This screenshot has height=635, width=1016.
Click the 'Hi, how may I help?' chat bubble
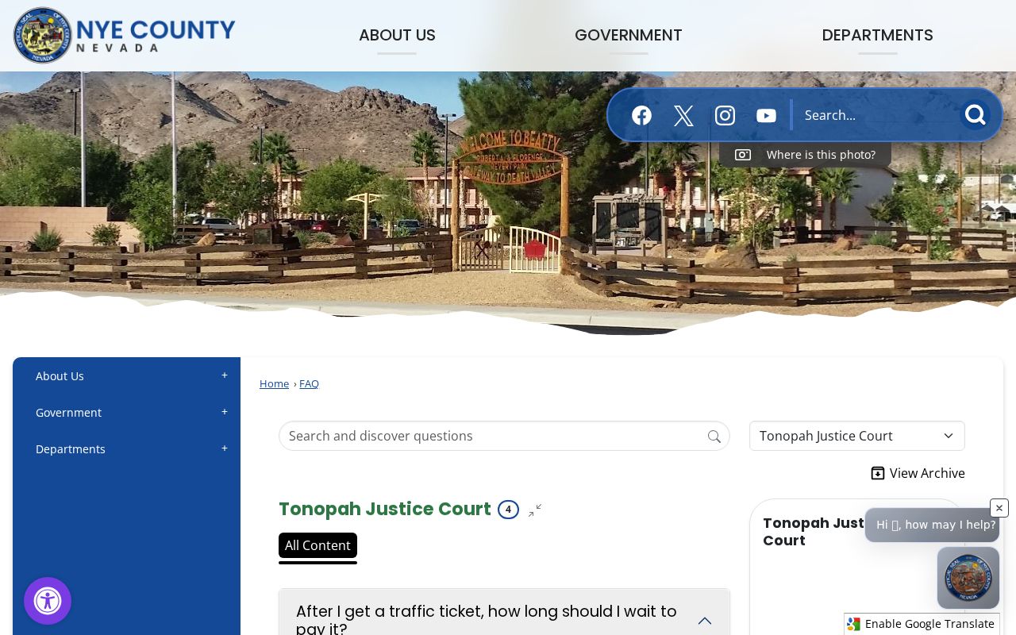pyautogui.click(x=932, y=525)
